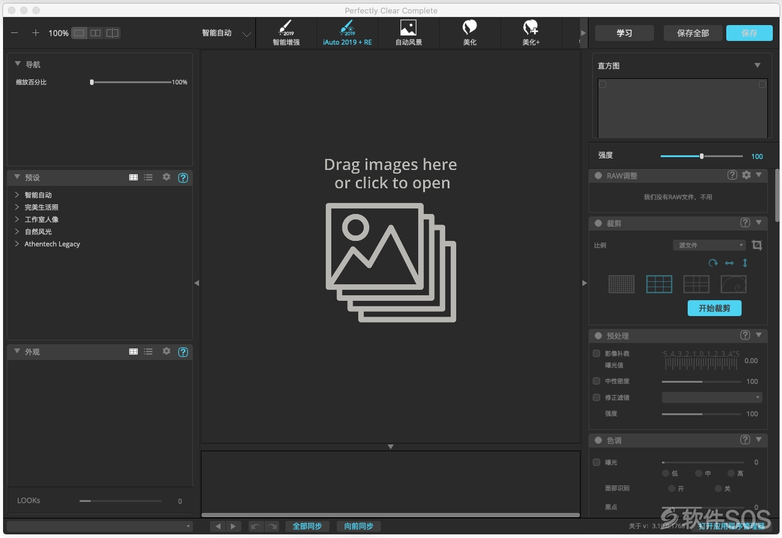Select split compare view layout icon

click(112, 33)
